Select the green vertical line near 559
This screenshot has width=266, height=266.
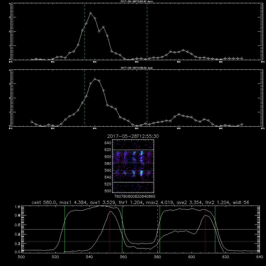(122, 229)
